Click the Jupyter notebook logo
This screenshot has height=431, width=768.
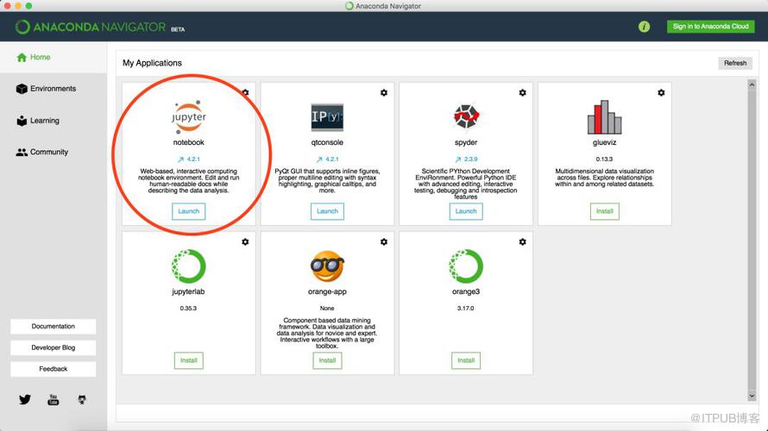189,117
